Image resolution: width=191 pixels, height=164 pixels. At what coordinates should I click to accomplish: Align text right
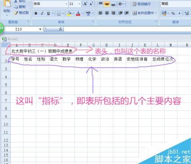113,13
